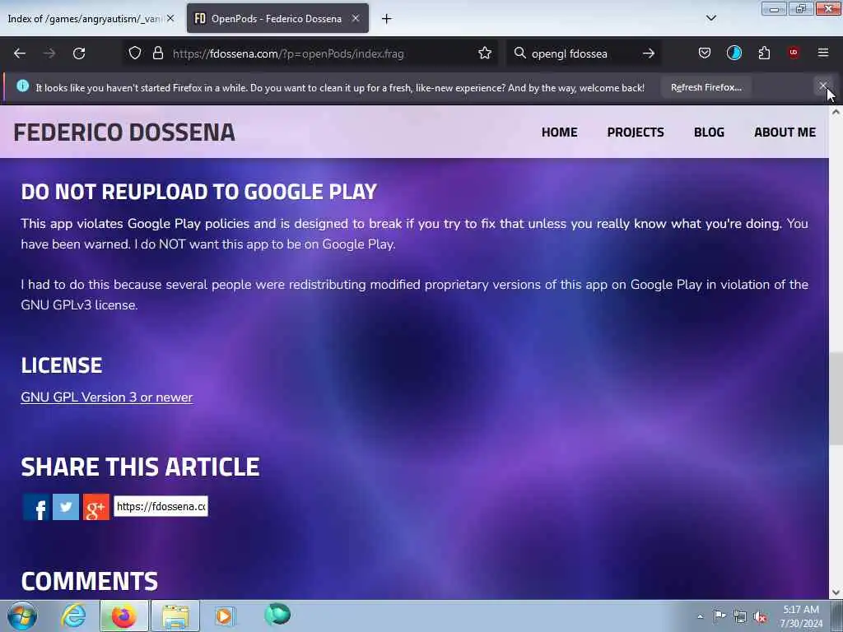Launch Internet Explorer from the taskbar
The image size is (843, 632).
click(x=73, y=616)
